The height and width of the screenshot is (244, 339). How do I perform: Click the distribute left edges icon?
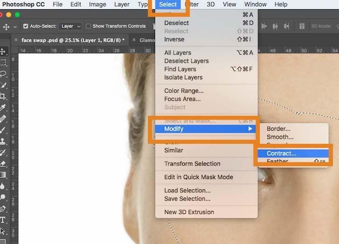[264, 26]
